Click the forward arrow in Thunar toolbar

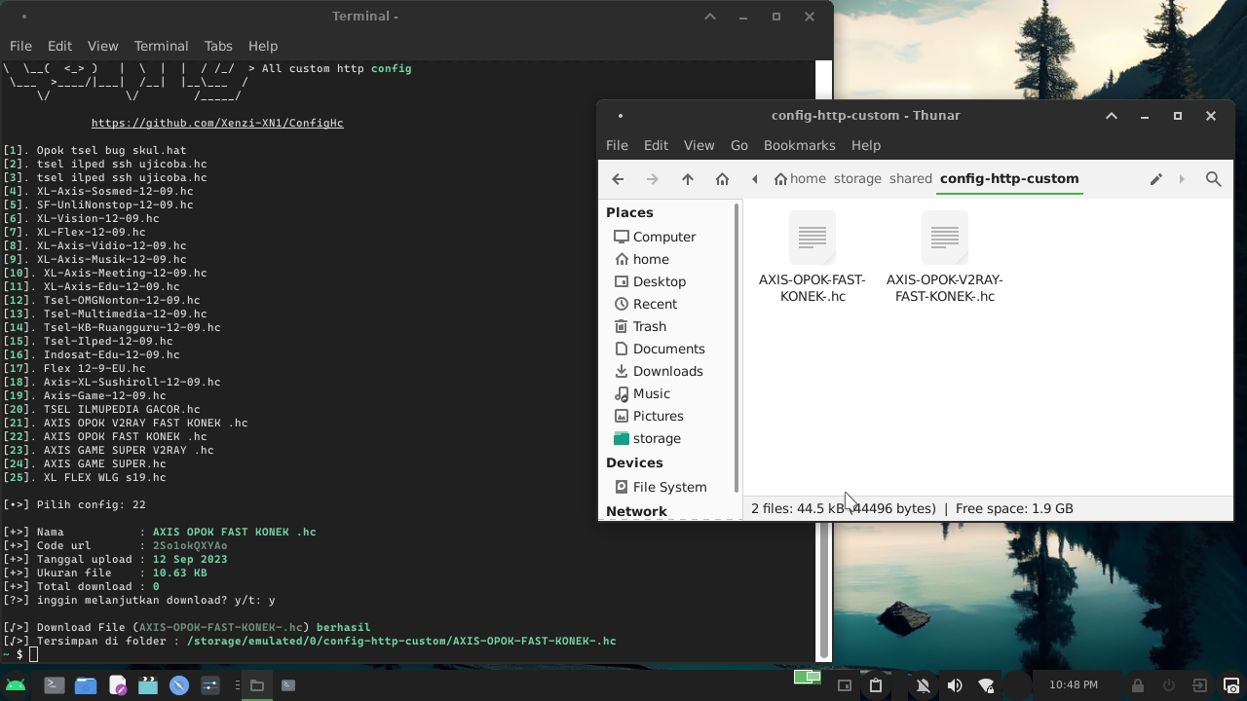653,179
